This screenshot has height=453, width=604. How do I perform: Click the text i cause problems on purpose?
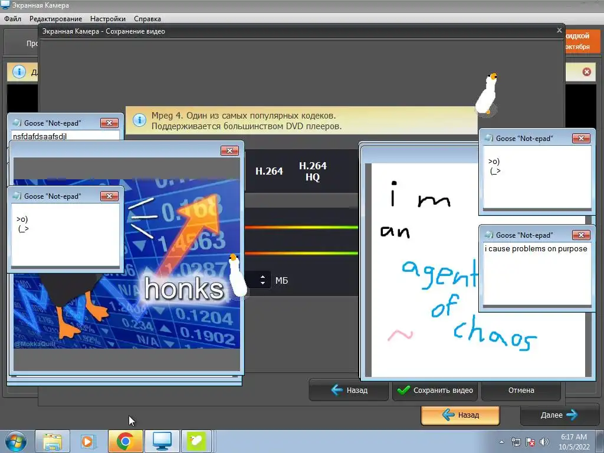pyautogui.click(x=536, y=249)
